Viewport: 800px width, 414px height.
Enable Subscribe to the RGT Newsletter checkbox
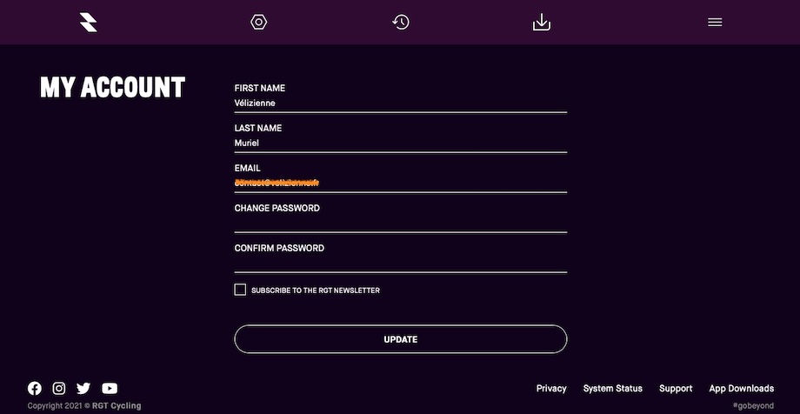click(x=240, y=290)
